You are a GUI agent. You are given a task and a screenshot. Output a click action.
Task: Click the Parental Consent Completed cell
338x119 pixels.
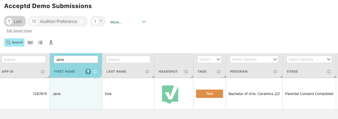coord(309,94)
